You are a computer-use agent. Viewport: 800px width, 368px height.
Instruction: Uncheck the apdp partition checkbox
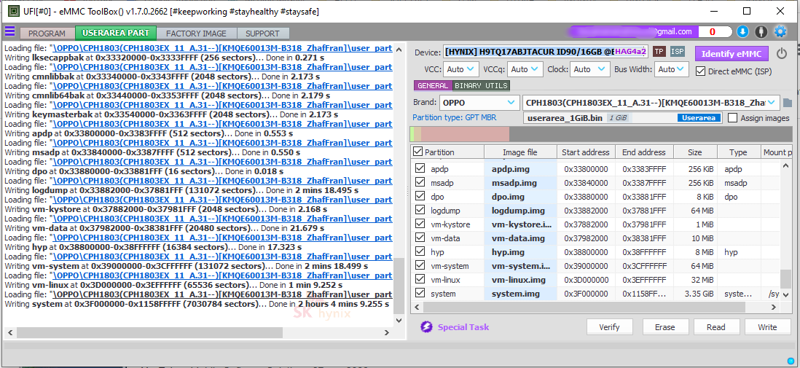(x=420, y=168)
